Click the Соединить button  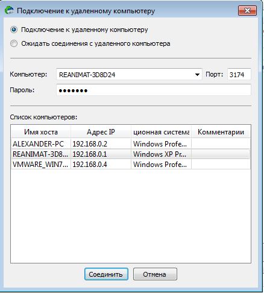pyautogui.click(x=106, y=274)
